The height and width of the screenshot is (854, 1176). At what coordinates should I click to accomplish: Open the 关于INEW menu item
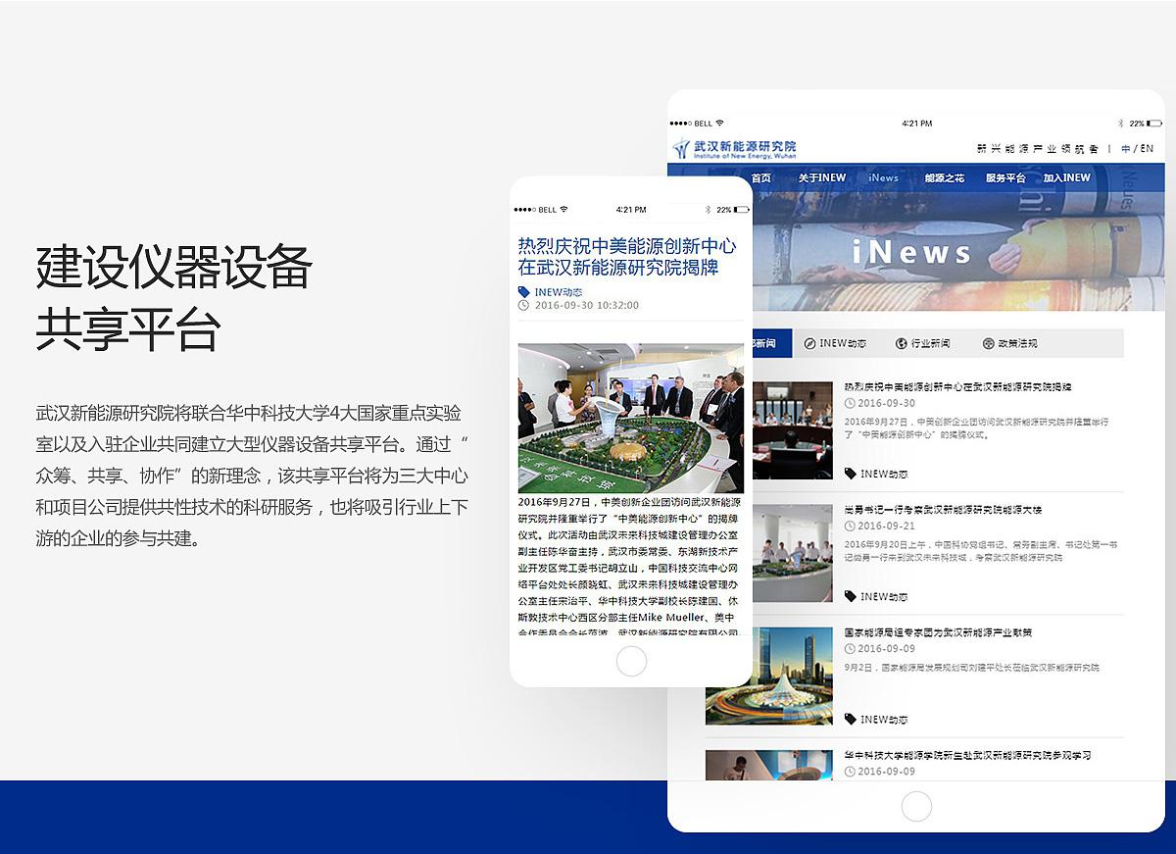tap(821, 177)
